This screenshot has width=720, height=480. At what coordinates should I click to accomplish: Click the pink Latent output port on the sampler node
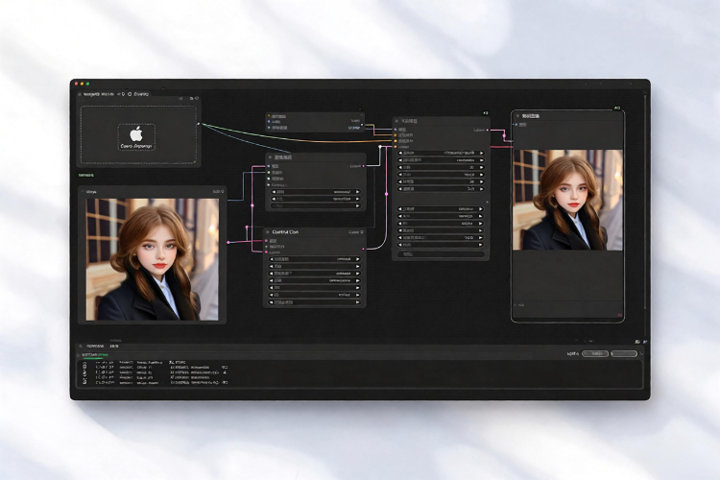pyautogui.click(x=488, y=130)
